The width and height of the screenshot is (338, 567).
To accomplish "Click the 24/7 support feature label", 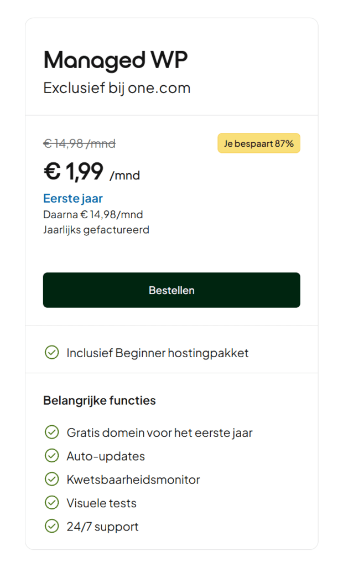I will 102,527.
